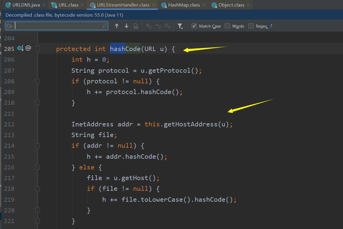
Task: Collapse the if file block at line 218
Action: [38, 189]
